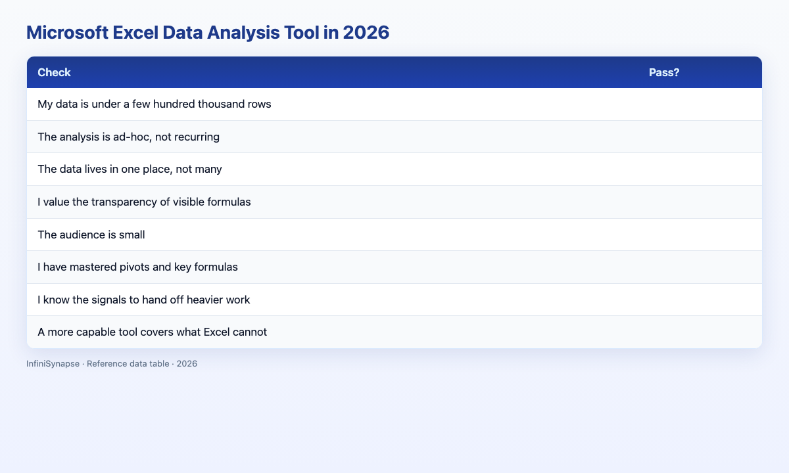Image resolution: width=789 pixels, height=473 pixels.
Task: Select the 'Check' column header
Action: point(332,72)
